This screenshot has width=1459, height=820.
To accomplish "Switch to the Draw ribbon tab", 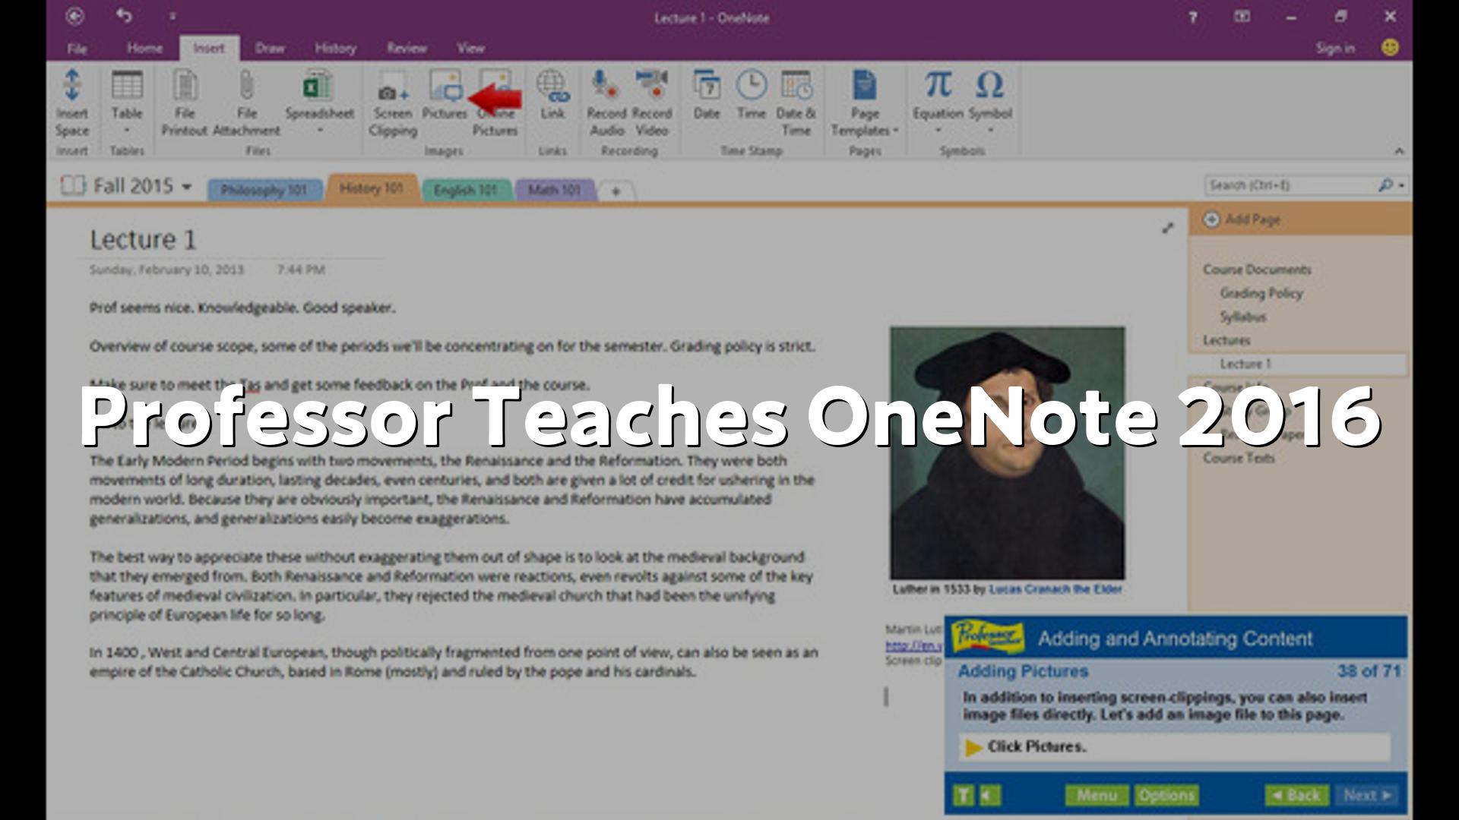I will point(270,48).
